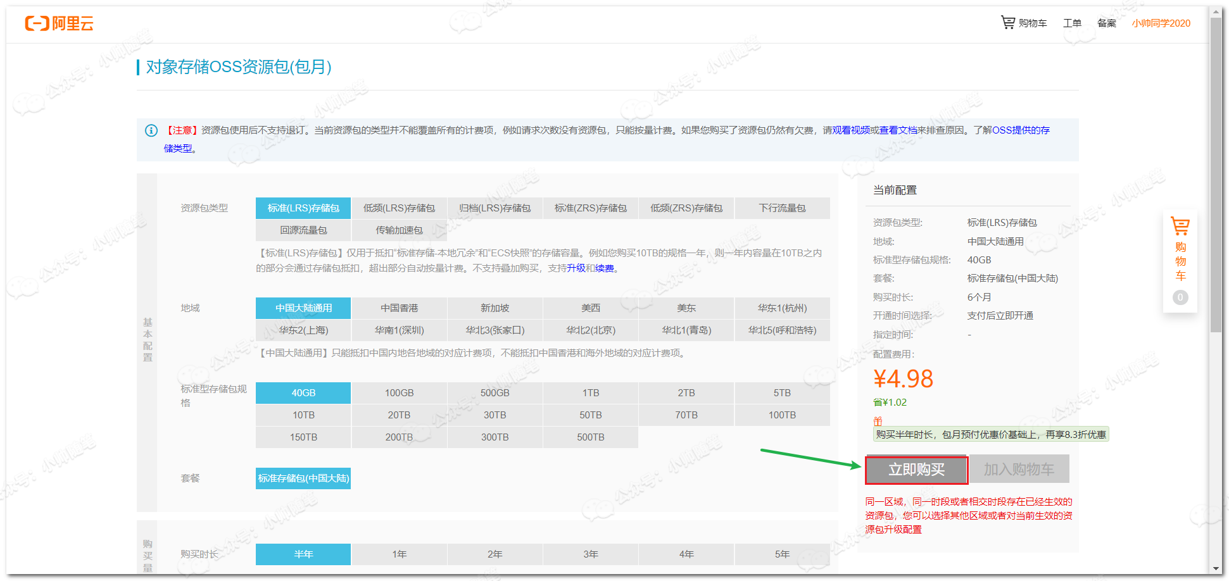Select 5TB storage package size

[x=783, y=393]
